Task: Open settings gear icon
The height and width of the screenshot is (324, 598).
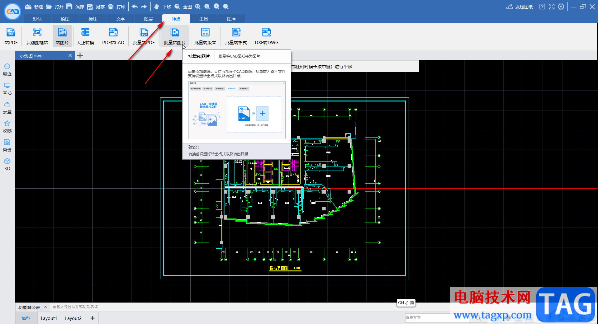Action: coord(561,7)
